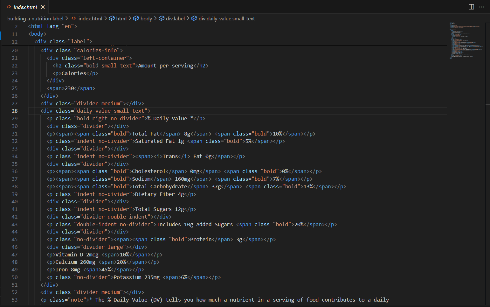Select the html breadcrumb element
Viewport: 490px width, 307px height.
click(x=121, y=19)
